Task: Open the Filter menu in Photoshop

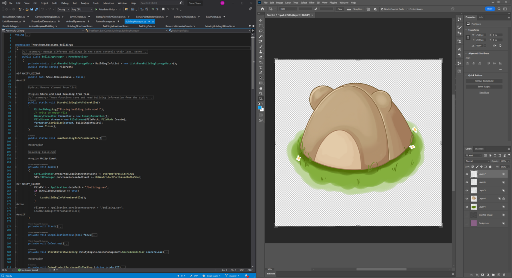Action: (x=312, y=3)
